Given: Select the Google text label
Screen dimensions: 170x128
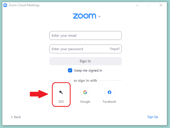Looking at the screenshot, I should (x=85, y=102).
